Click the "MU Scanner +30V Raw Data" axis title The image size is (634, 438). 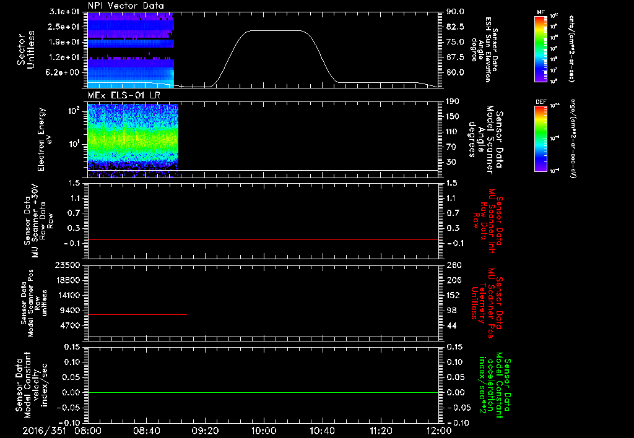point(39,222)
